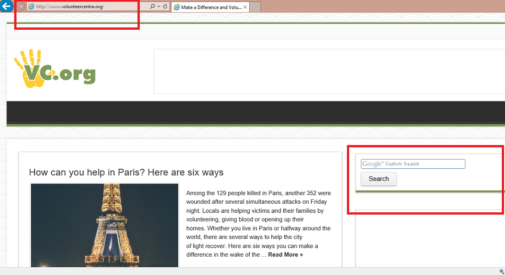Click the page favicon on the browser tab
The width and height of the screenshot is (505, 275).
point(176,7)
